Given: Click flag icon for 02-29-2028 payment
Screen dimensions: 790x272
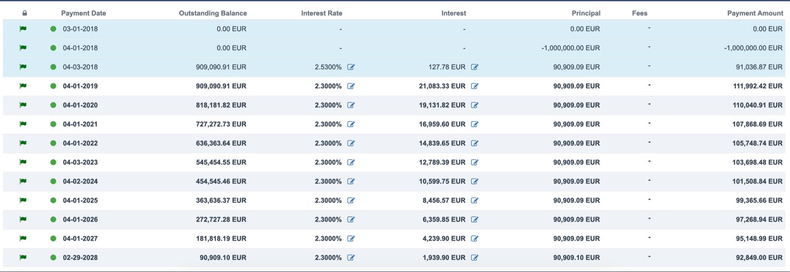Looking at the screenshot, I should click(23, 258).
